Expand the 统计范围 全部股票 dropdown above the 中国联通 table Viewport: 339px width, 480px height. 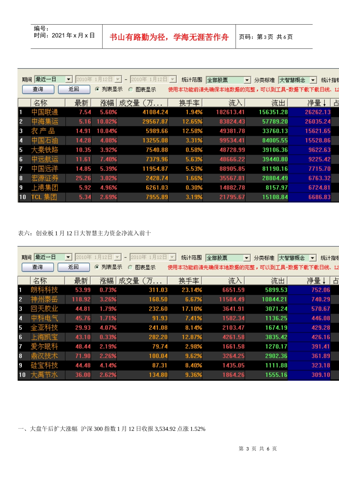(x=228, y=80)
